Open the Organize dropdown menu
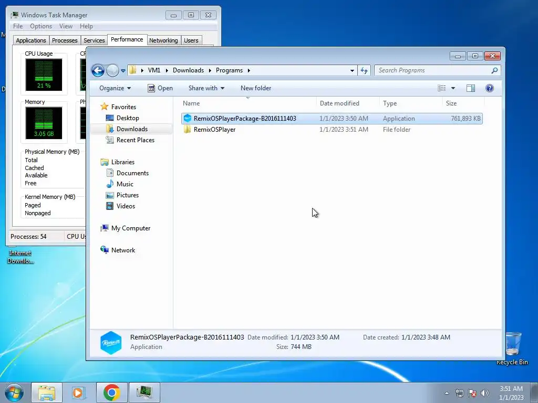Viewport: 538px width, 403px height. (x=115, y=88)
